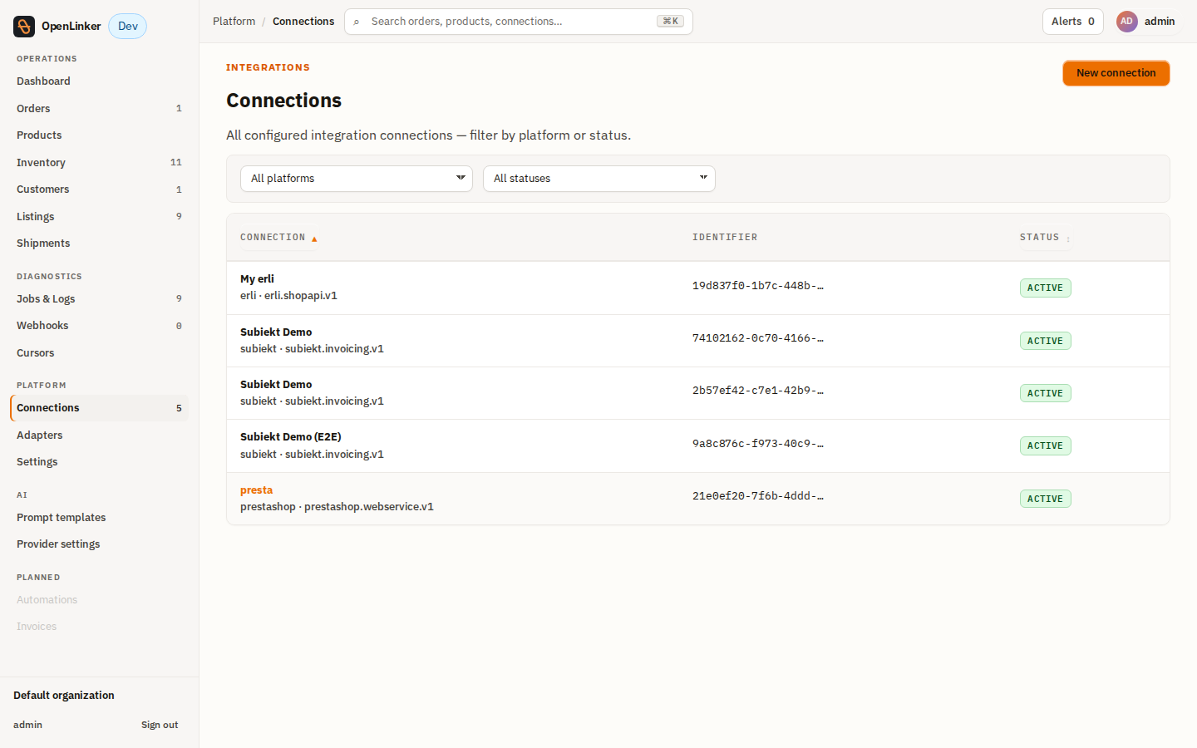Click the Dev environment badge

[128, 27]
